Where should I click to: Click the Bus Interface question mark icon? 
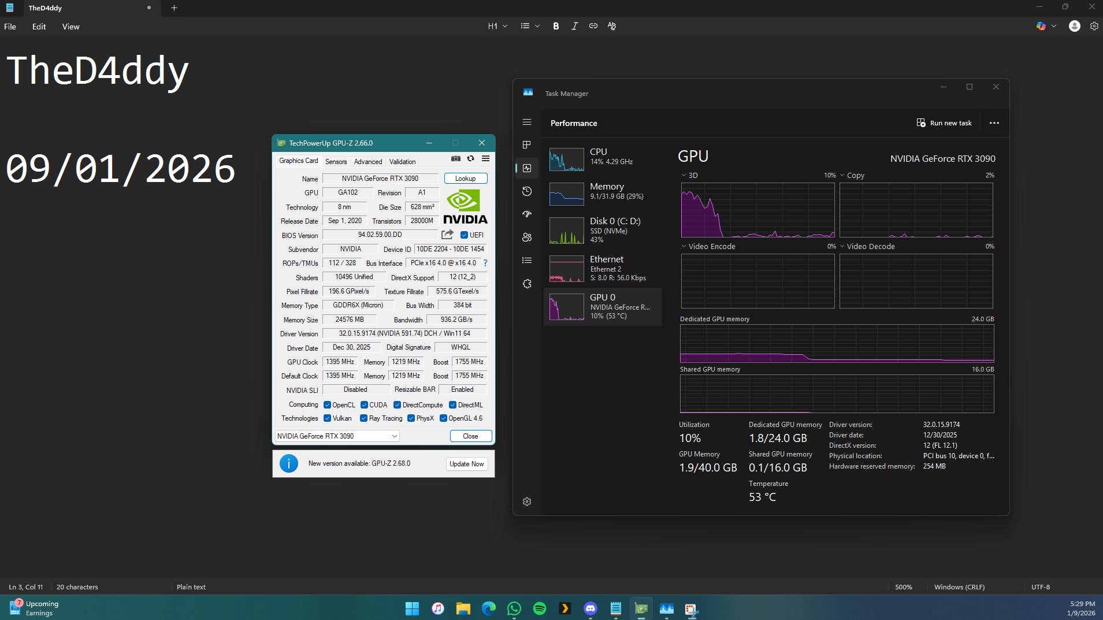point(485,263)
